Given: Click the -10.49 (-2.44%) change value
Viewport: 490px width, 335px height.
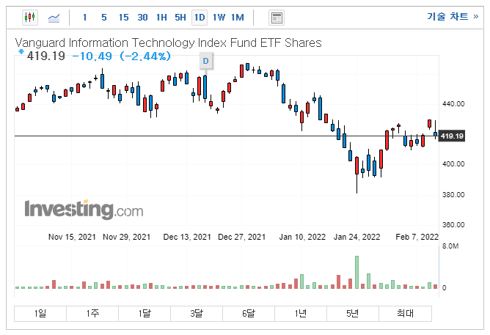Looking at the screenshot, I should point(122,56).
